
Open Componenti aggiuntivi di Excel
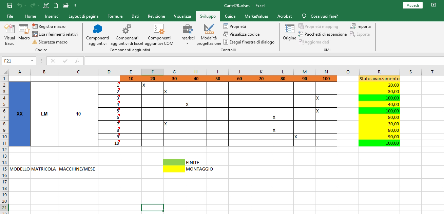point(127,35)
